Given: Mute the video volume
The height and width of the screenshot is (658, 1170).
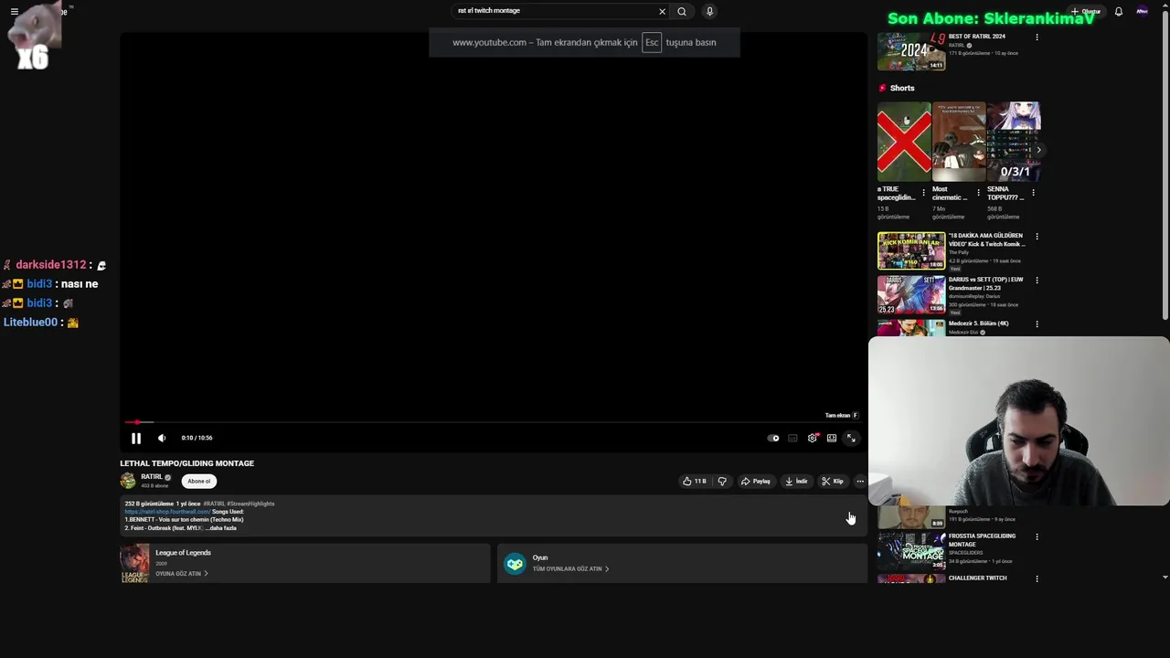Looking at the screenshot, I should tap(162, 438).
